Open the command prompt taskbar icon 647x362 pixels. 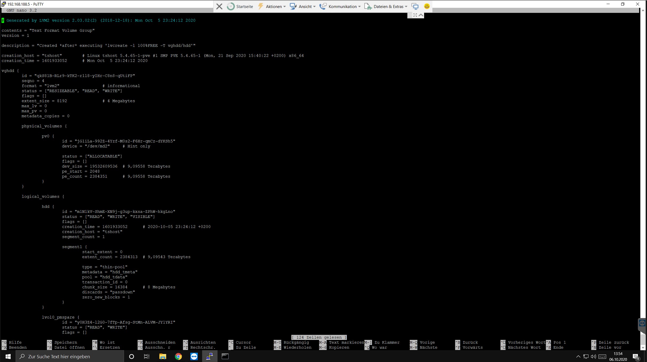[x=225, y=356]
